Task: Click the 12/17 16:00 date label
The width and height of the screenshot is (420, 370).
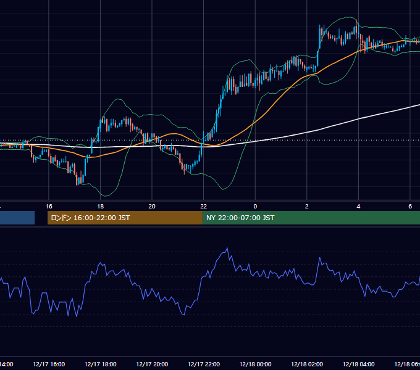Action: (x=49, y=364)
